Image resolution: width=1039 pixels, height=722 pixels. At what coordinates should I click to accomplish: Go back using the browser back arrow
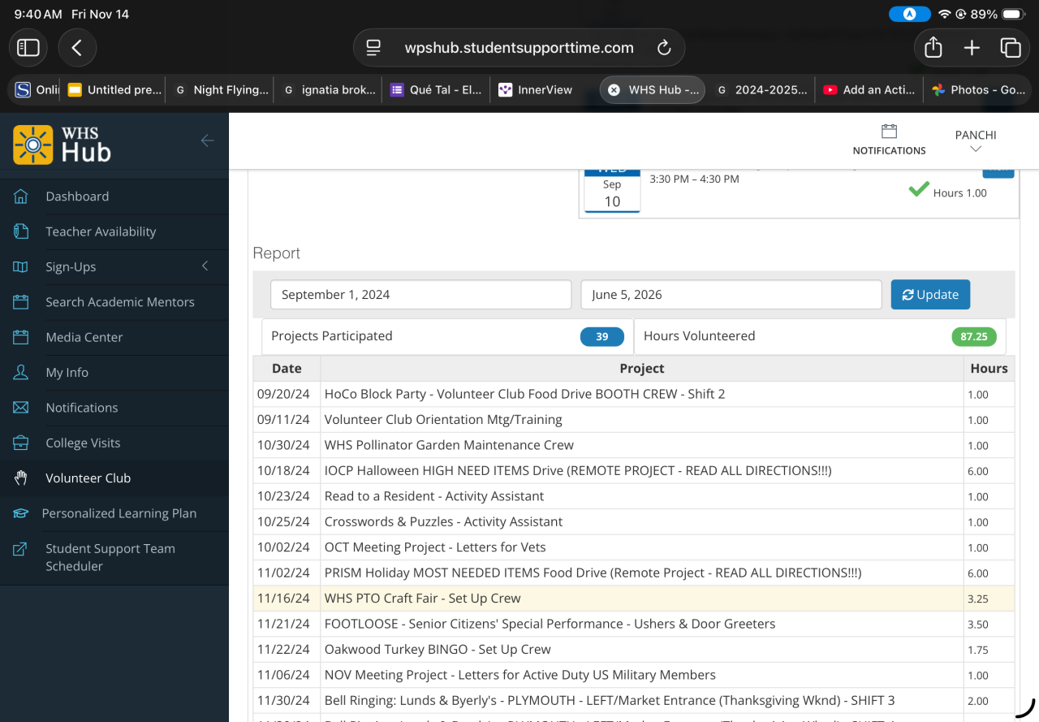pos(77,48)
